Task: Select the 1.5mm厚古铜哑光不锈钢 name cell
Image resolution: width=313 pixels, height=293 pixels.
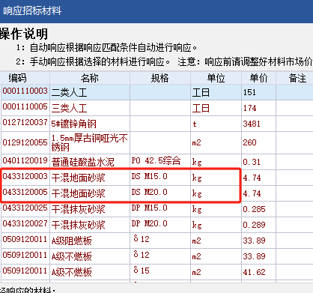Action: pyautogui.click(x=90, y=142)
